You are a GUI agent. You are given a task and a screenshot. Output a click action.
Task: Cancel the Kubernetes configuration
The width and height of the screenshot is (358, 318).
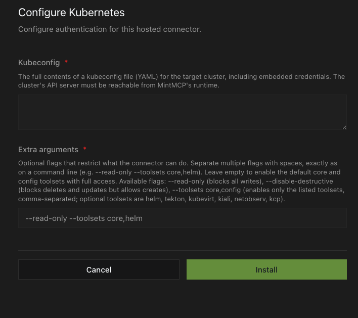pyautogui.click(x=99, y=269)
